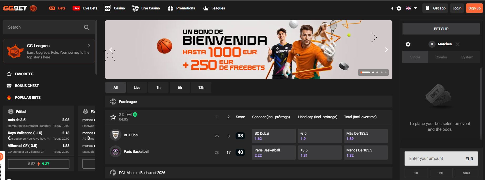Go to the Casino page

click(x=115, y=8)
